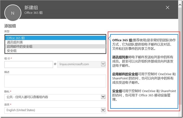
Task: Click the vertical scrollbar thumb
Action: (180, 56)
